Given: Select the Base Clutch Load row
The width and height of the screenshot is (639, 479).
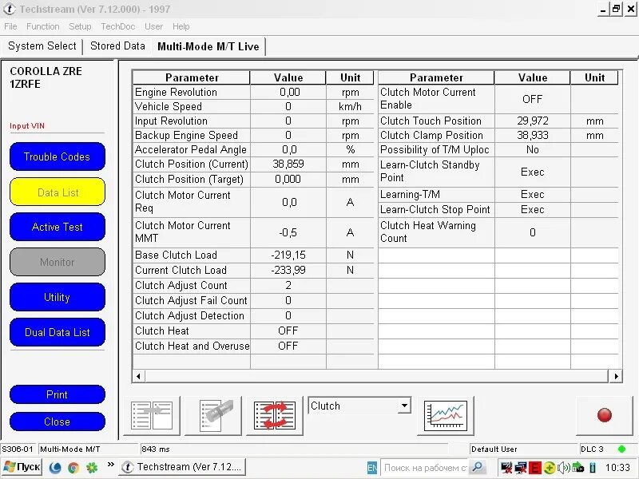Looking at the screenshot, I should 252,255.
